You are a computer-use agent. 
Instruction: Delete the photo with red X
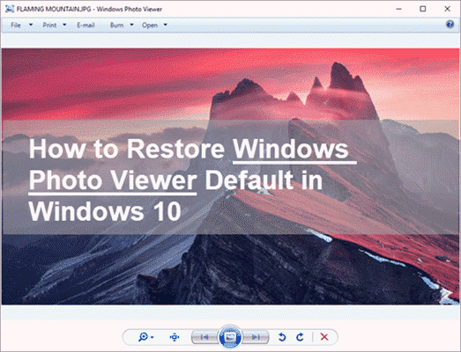[x=324, y=337]
